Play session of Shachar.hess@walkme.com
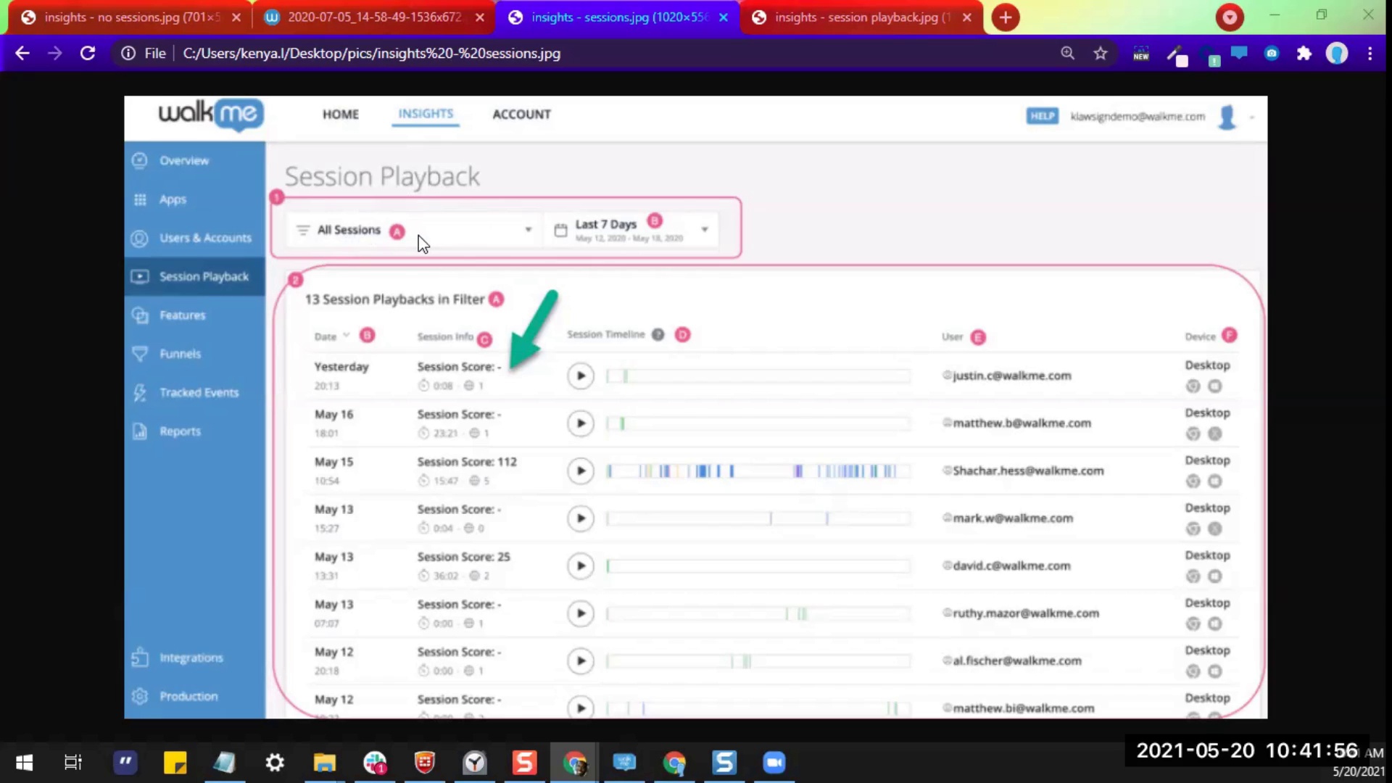1392x783 pixels. (x=581, y=471)
